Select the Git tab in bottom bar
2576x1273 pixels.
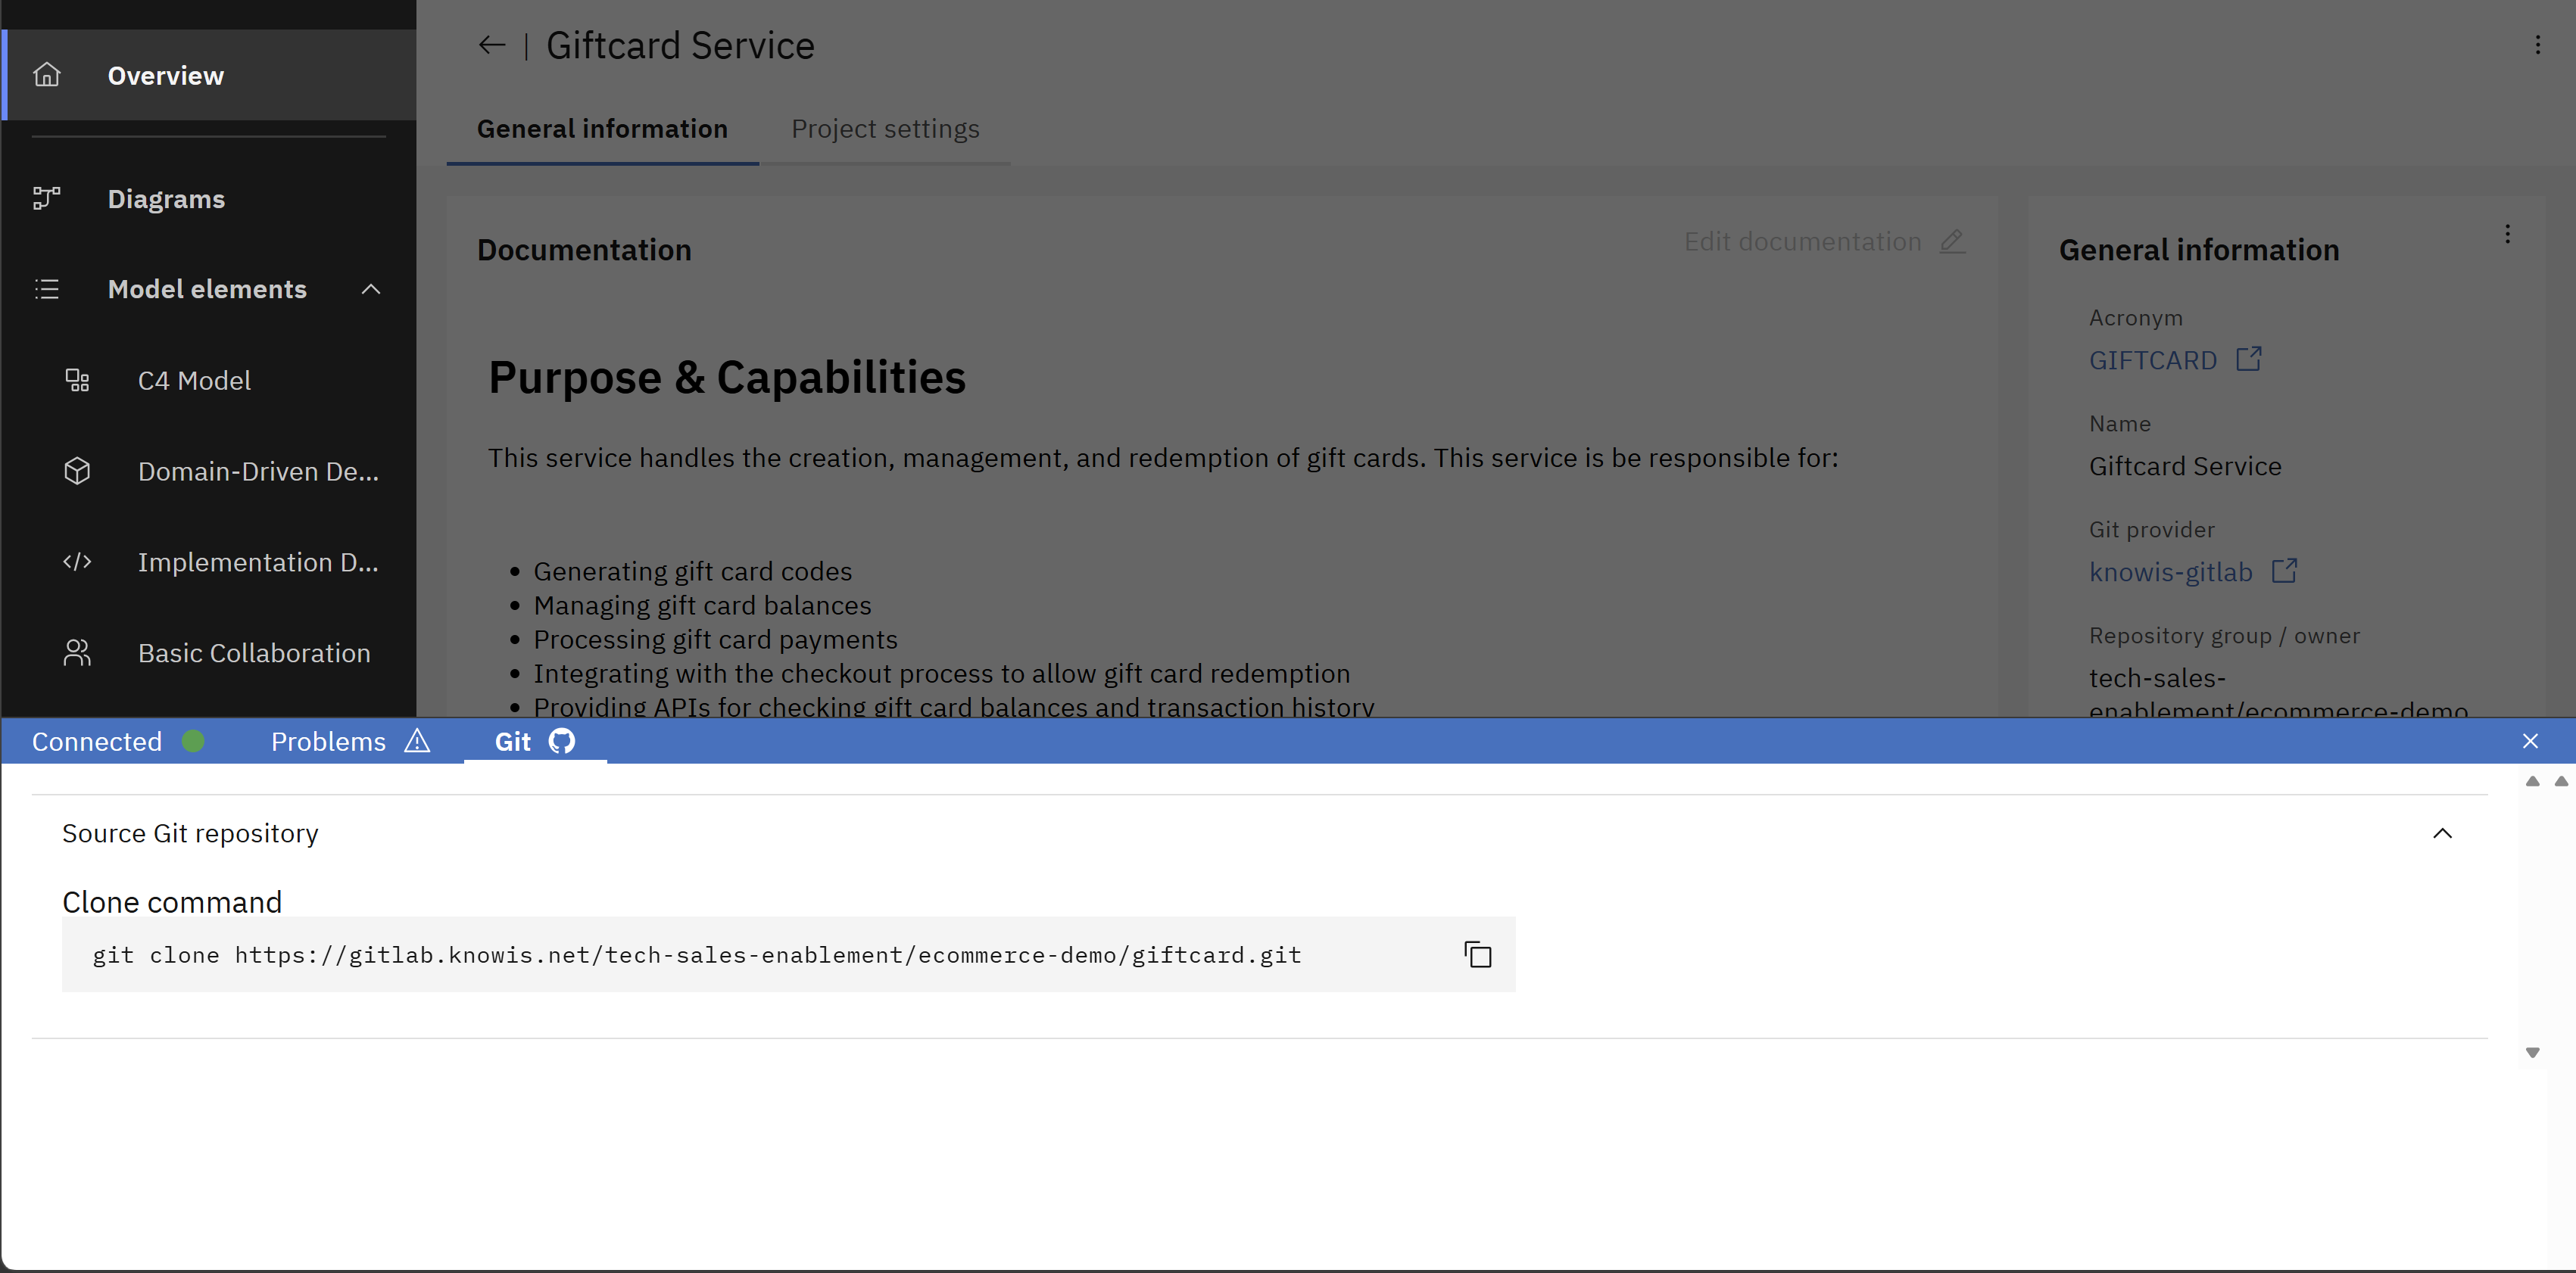click(535, 740)
